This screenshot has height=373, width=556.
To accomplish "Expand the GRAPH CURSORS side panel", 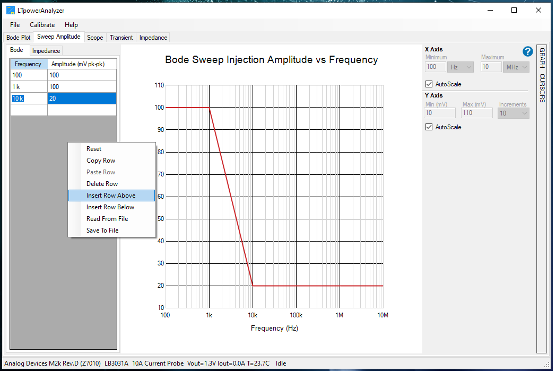I will [x=542, y=74].
